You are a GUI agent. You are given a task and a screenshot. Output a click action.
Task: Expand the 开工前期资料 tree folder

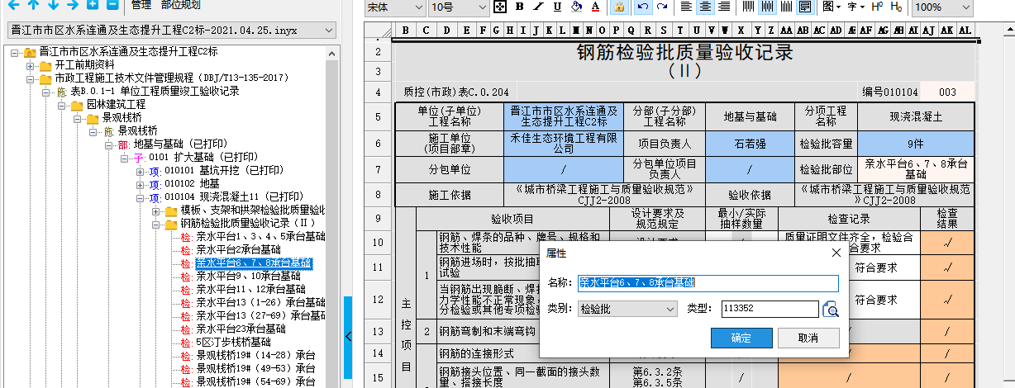point(31,65)
